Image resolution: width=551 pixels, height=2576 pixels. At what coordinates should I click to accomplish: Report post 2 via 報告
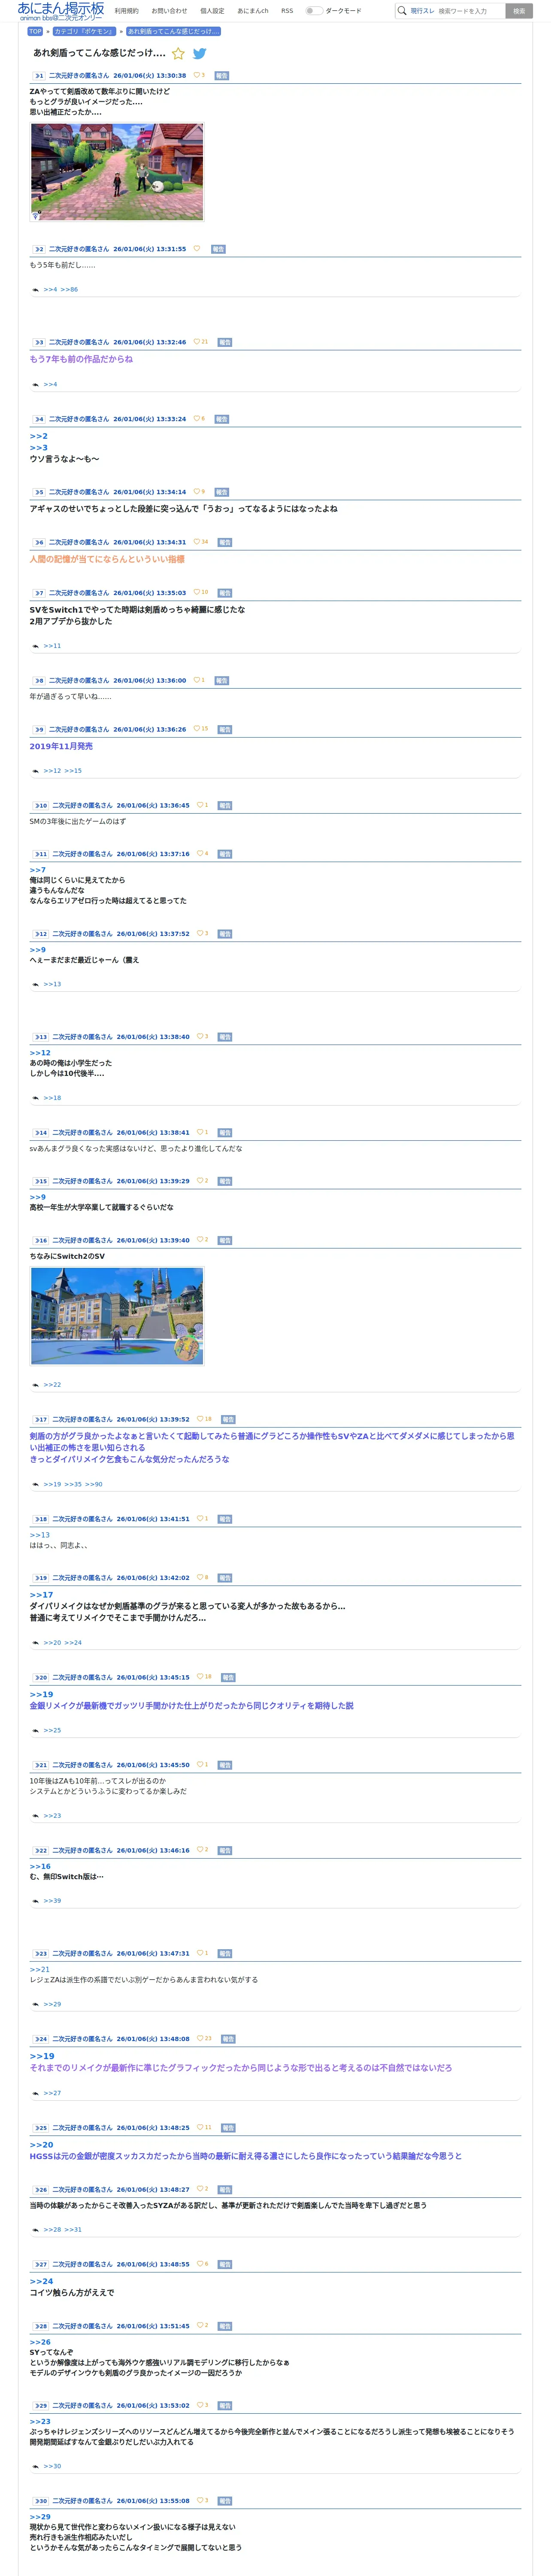tap(218, 250)
